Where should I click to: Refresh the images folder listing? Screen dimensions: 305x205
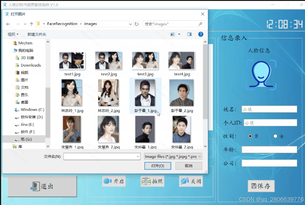136,24
